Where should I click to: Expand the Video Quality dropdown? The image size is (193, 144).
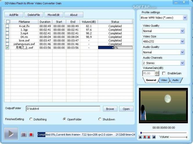point(183,31)
